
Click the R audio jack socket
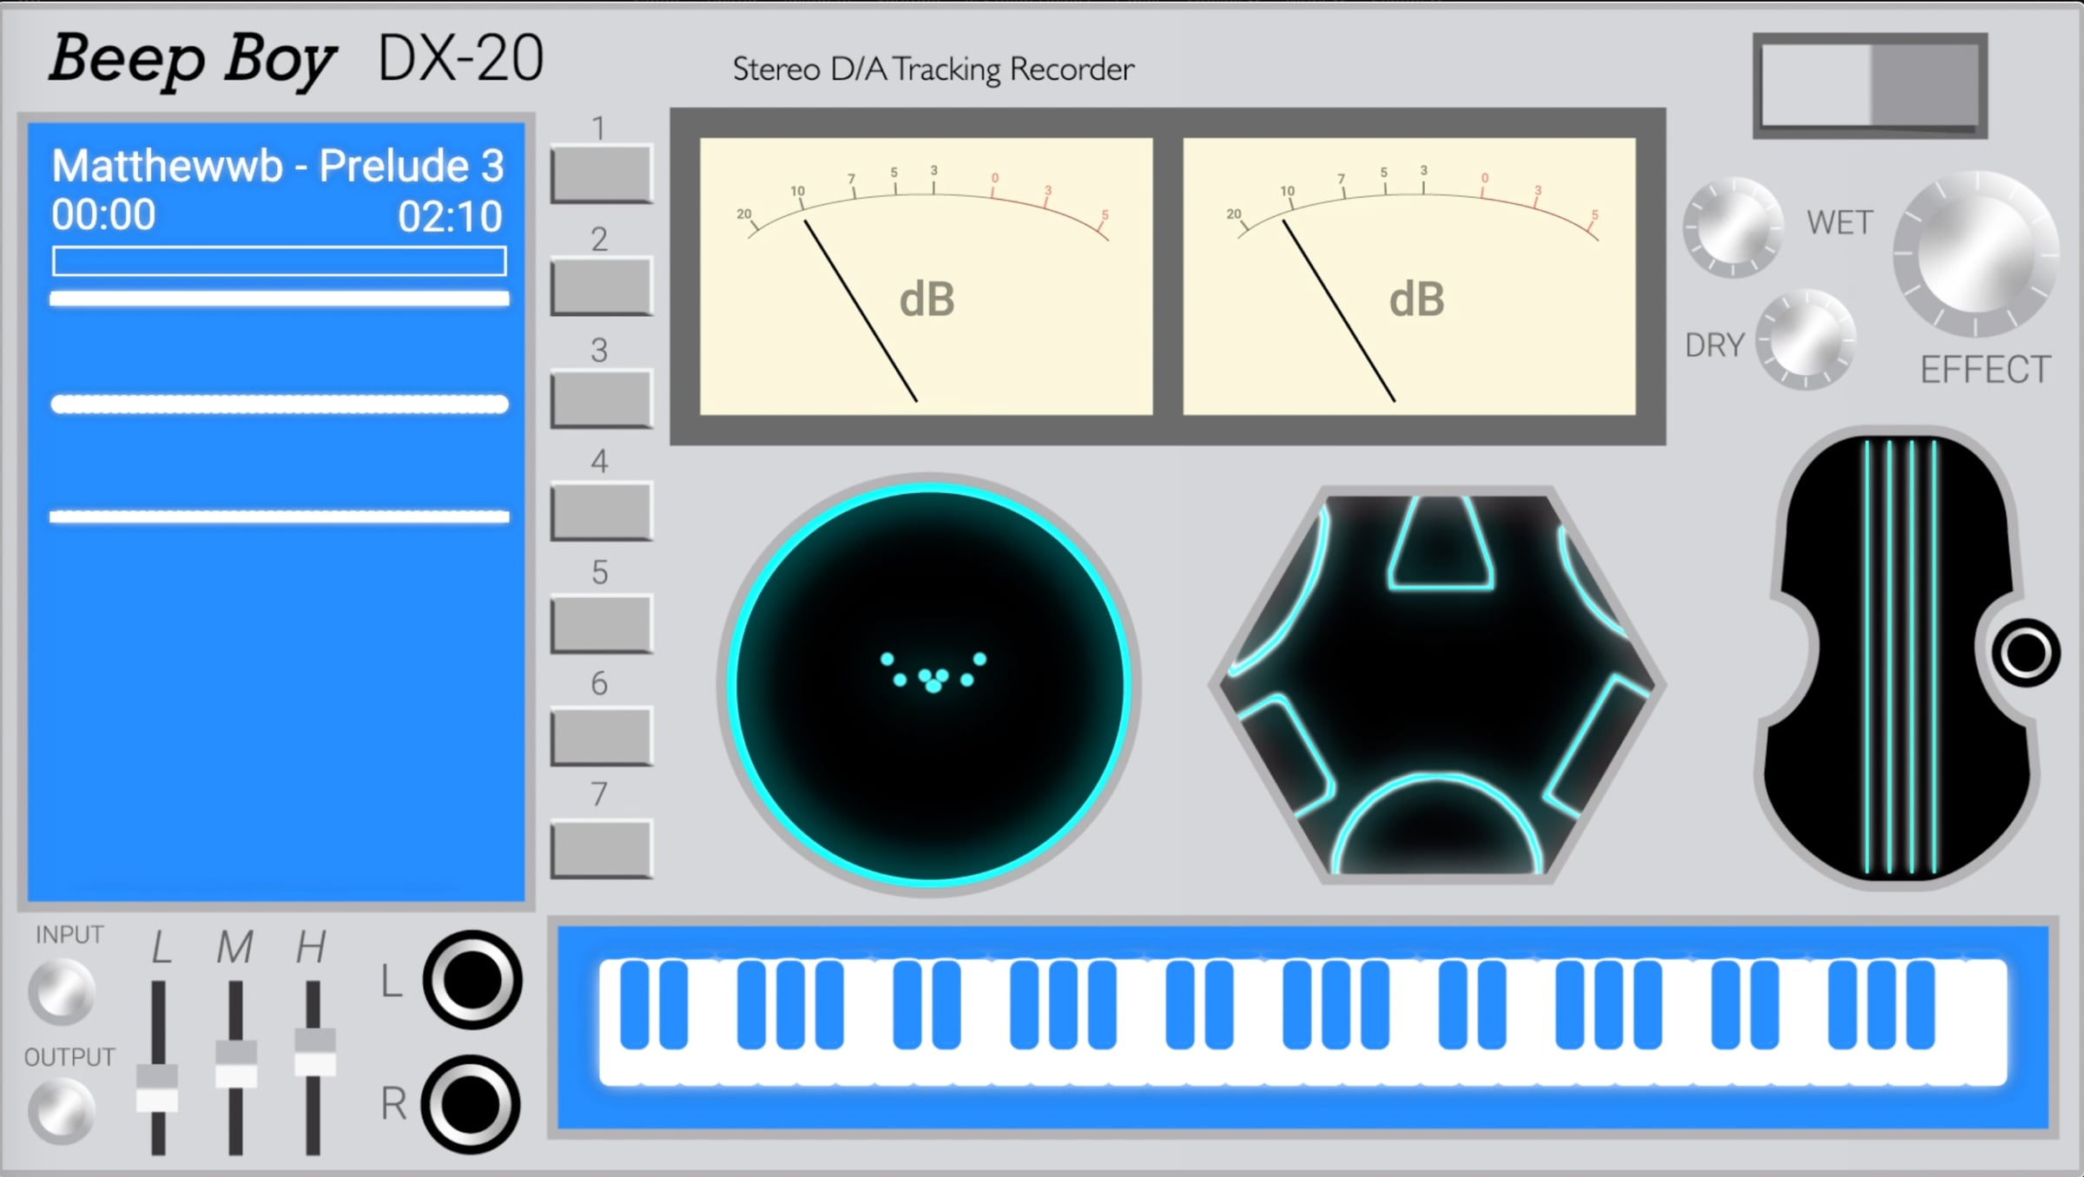click(471, 1104)
